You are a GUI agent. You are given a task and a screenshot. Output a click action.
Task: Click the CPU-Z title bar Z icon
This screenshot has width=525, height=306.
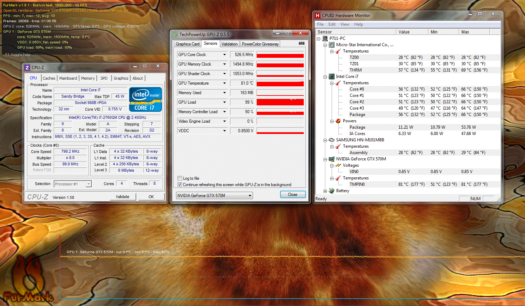pyautogui.click(x=27, y=67)
